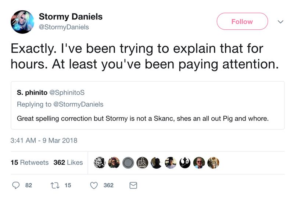Follow the Stormy Daniels account

point(242,21)
